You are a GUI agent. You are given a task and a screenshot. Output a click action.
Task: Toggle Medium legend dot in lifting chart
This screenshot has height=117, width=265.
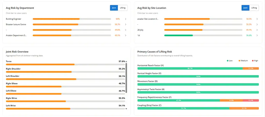tap(239, 61)
